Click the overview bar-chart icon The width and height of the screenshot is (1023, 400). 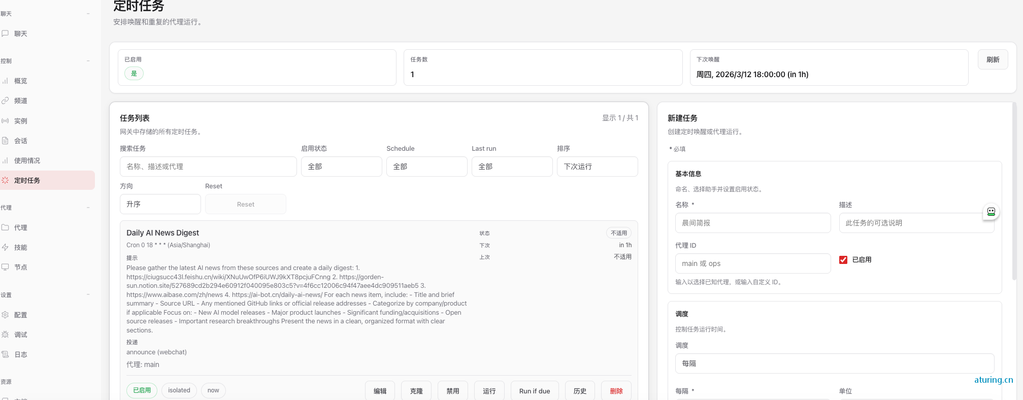5,81
